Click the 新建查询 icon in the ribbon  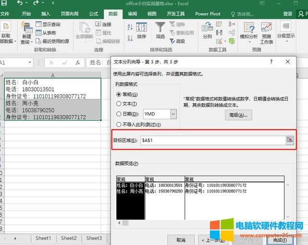click(26, 27)
